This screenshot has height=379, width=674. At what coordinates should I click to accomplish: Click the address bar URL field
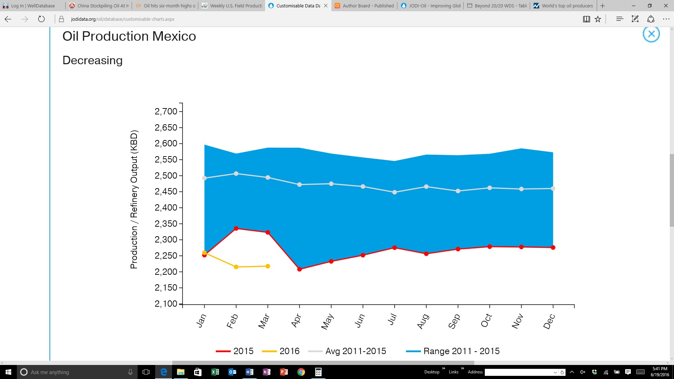click(316, 19)
